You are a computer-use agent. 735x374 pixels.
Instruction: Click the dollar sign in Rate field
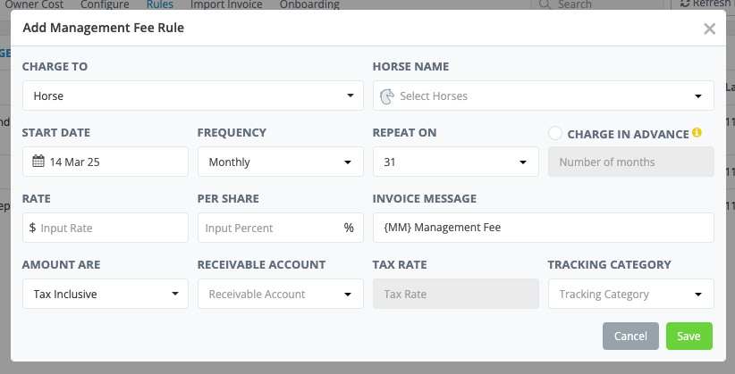click(32, 228)
